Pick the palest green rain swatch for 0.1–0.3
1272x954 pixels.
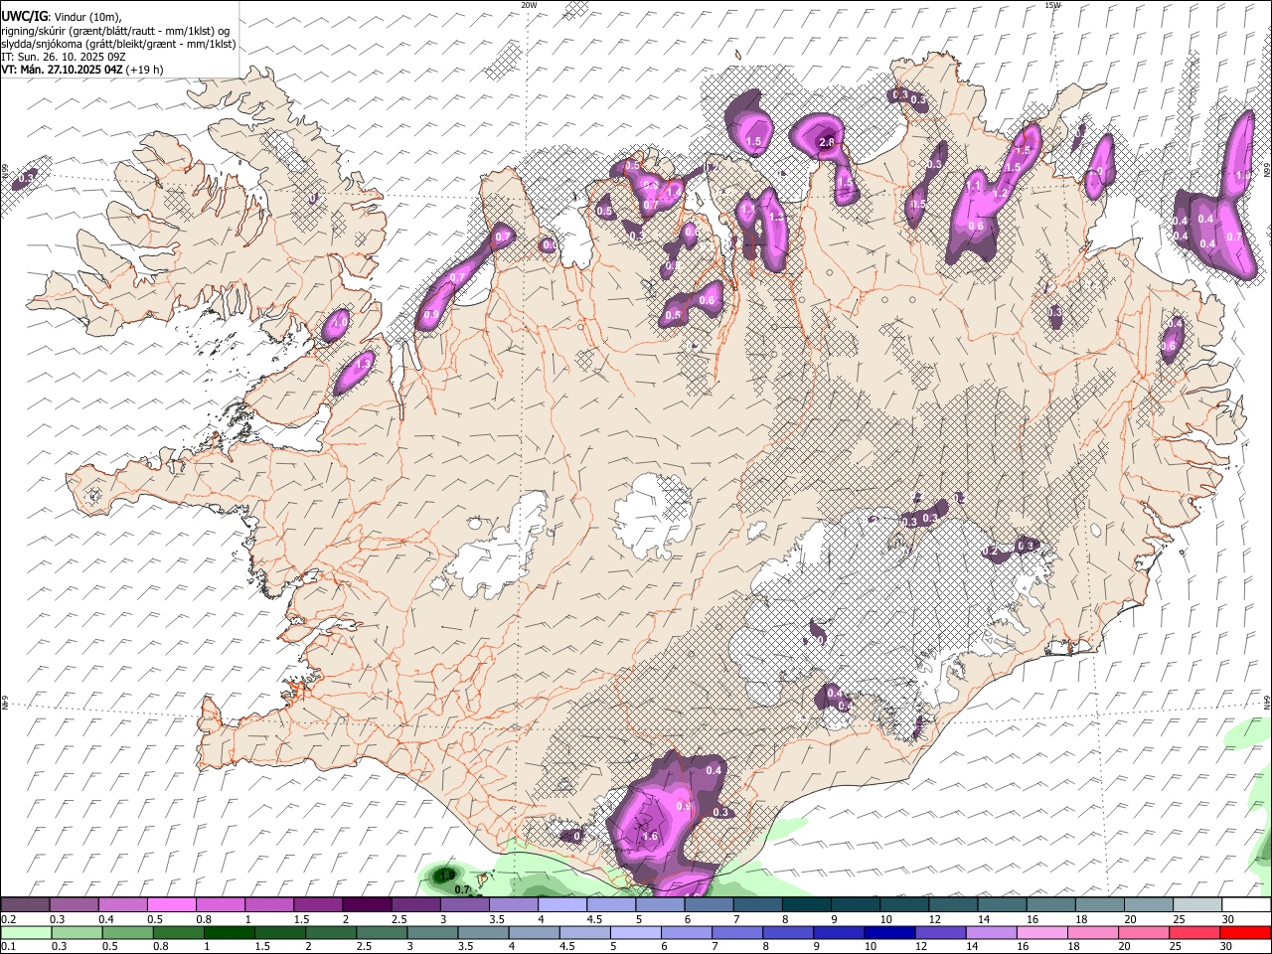click(25, 933)
